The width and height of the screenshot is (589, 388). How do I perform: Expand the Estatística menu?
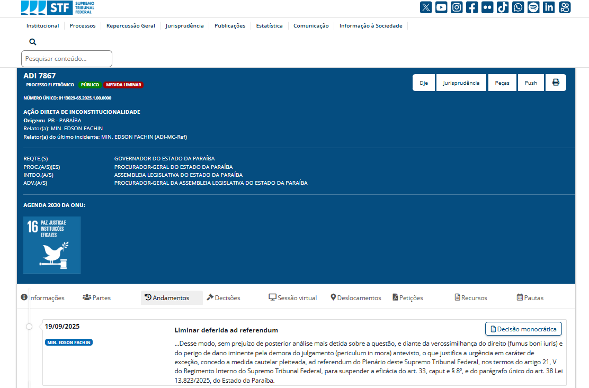tap(269, 26)
